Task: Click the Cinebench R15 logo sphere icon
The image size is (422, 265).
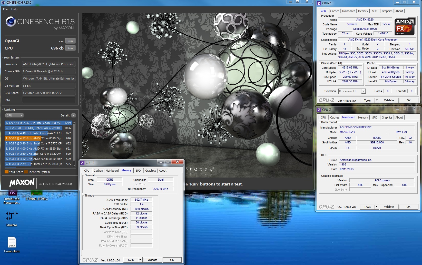Action: pos(11,22)
